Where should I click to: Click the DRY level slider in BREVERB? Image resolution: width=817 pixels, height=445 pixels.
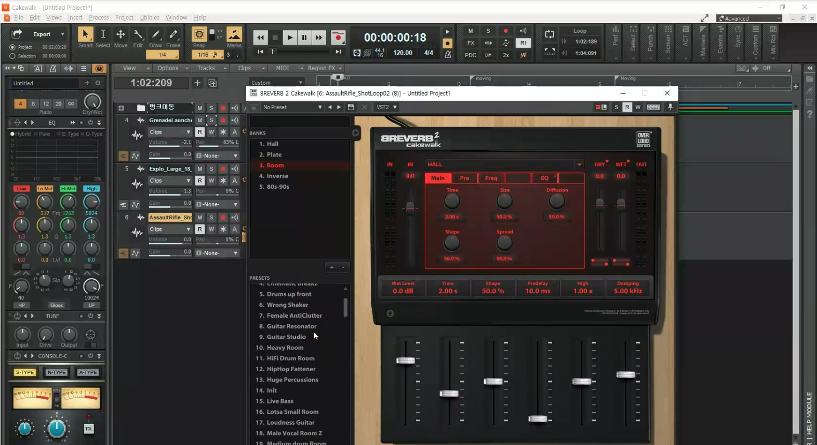600,204
